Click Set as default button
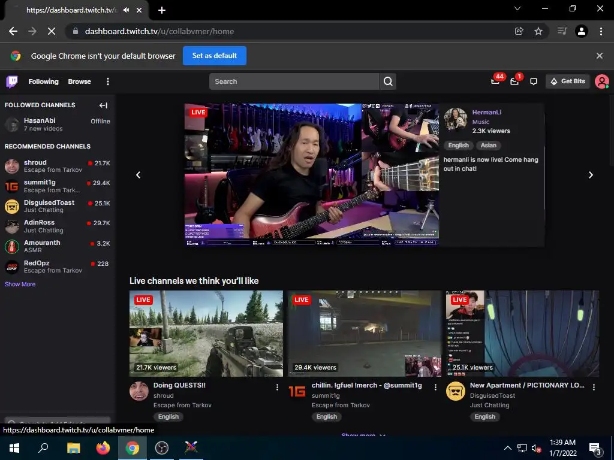Screen dimensions: 614x460 click(215, 56)
